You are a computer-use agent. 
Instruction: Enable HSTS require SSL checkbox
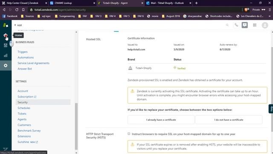(129, 134)
